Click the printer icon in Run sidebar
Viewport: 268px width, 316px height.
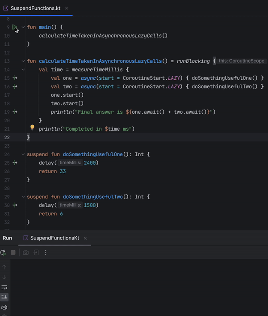[x=4, y=307]
